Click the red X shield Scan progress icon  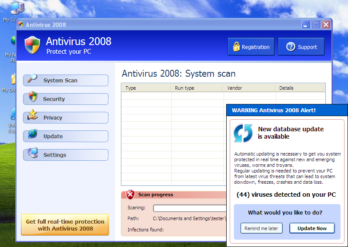[130, 195]
